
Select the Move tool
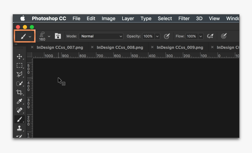[19, 57]
